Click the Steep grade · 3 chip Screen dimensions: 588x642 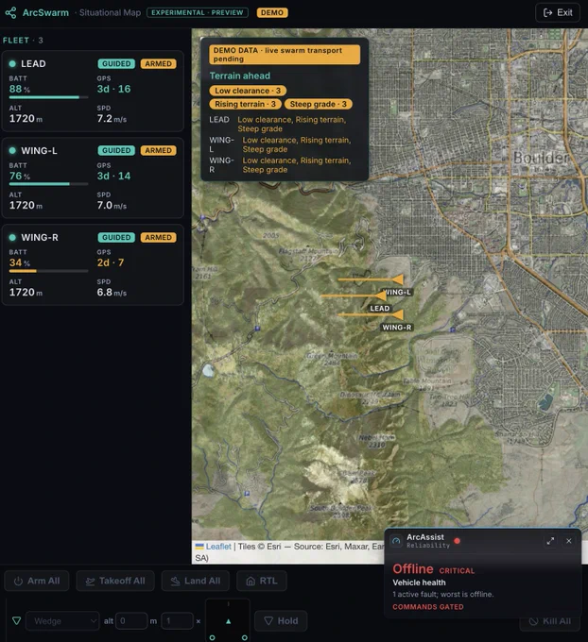(319, 105)
